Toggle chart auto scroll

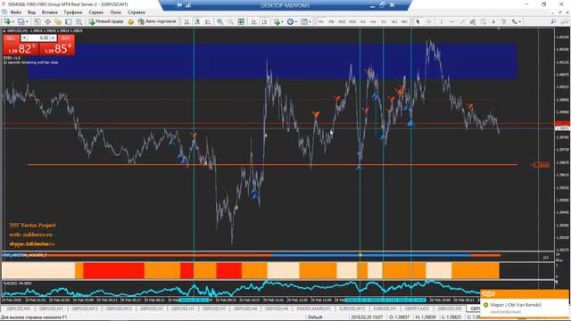pyautogui.click(x=253, y=21)
